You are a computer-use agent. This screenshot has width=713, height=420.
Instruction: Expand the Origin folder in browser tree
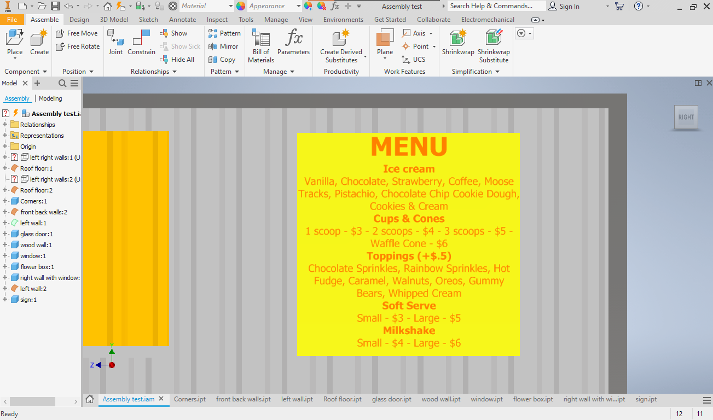click(x=5, y=147)
